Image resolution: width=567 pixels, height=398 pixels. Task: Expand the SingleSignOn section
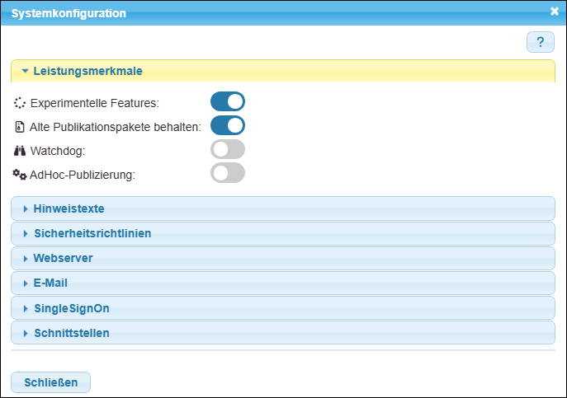tap(283, 308)
